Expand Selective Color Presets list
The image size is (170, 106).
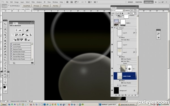(x=12, y=59)
